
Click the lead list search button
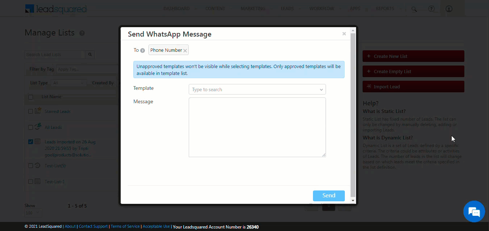pos(90,55)
